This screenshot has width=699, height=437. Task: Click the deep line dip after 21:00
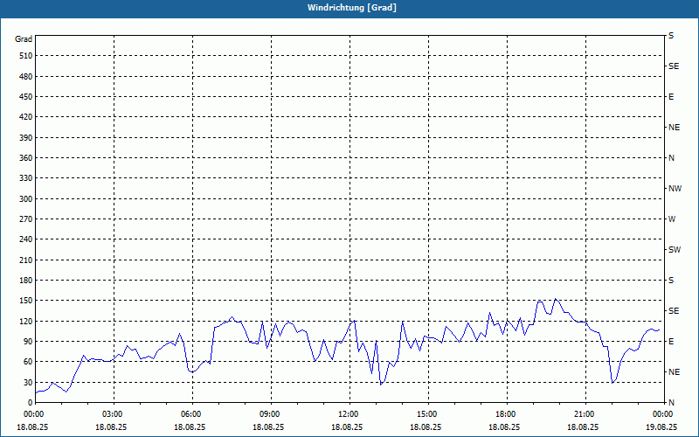[x=613, y=383]
